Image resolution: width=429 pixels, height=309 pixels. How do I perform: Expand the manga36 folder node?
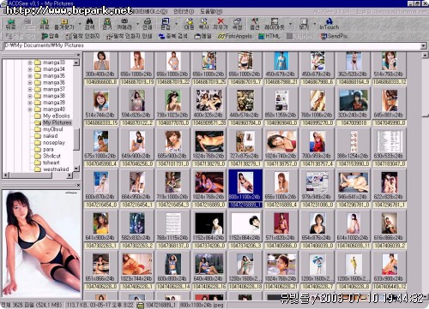30,82
